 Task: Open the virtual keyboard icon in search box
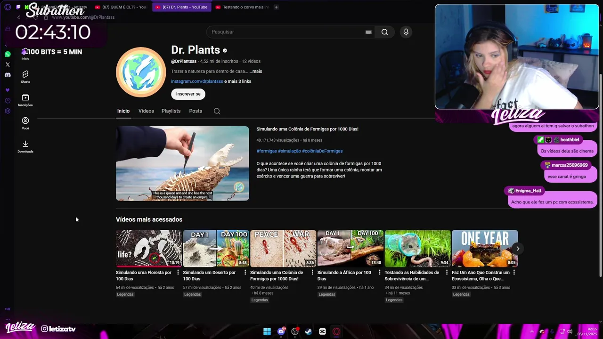click(x=368, y=32)
